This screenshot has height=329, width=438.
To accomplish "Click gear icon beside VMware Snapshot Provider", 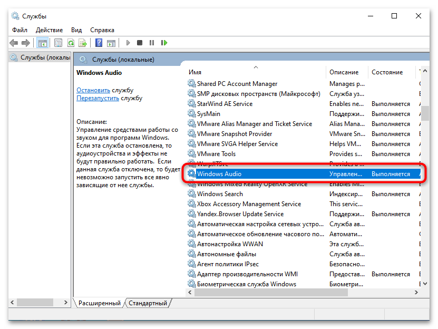I will (191, 133).
